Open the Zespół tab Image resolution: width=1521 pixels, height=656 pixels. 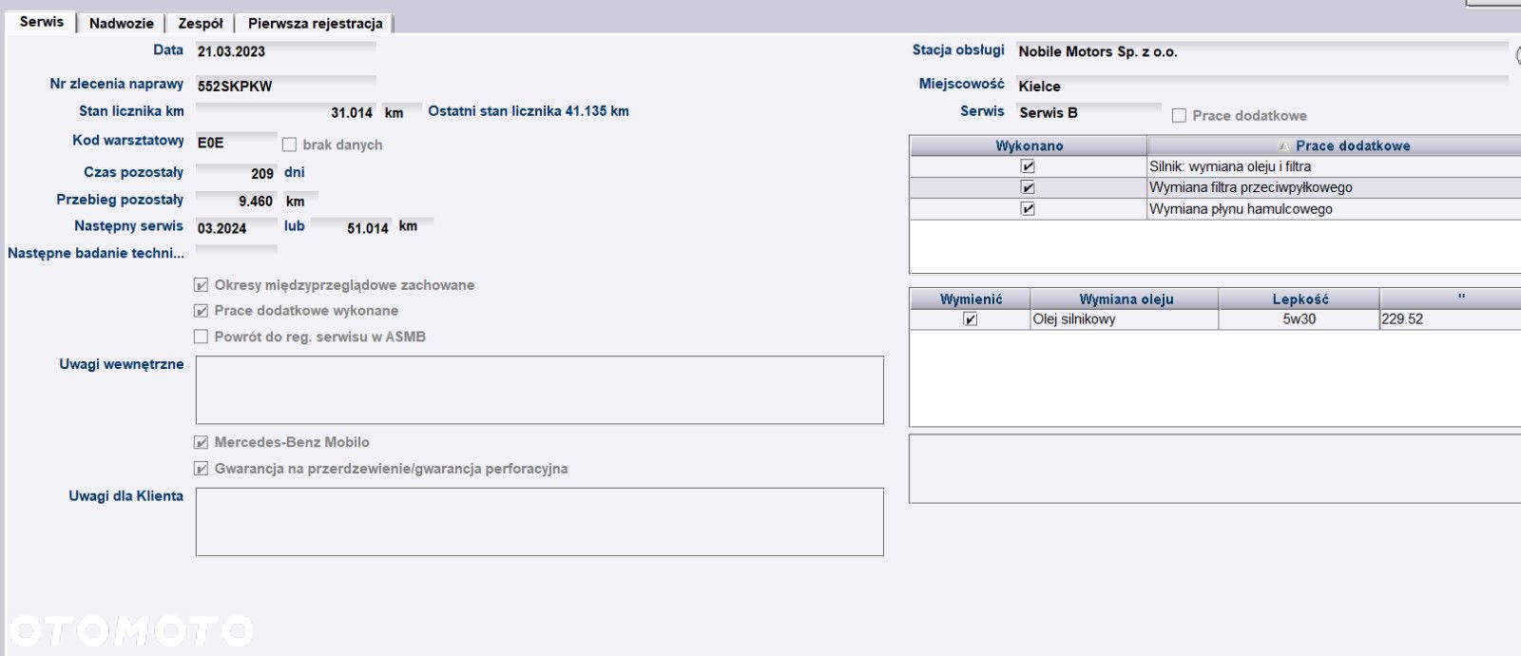pyautogui.click(x=201, y=23)
